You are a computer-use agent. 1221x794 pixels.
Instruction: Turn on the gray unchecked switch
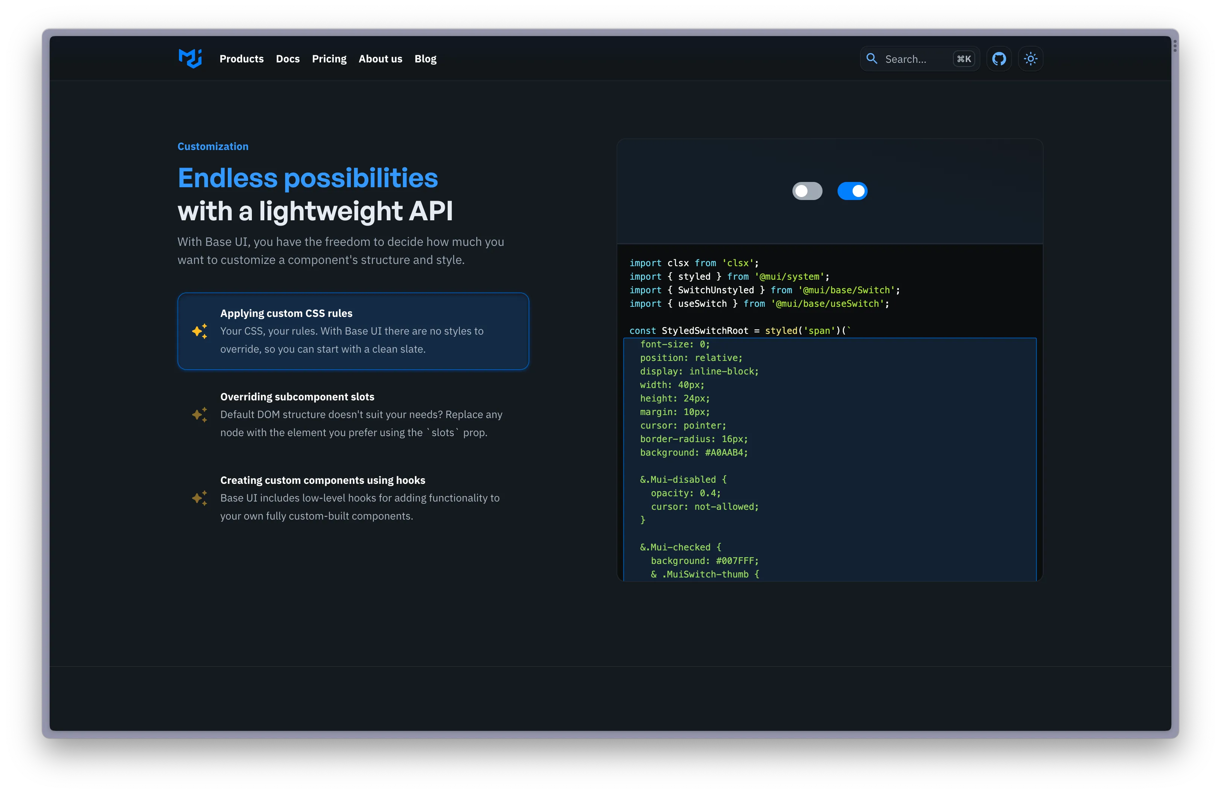[x=807, y=191]
